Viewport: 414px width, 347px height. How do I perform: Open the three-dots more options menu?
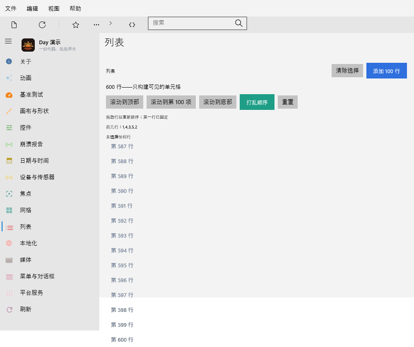pyautogui.click(x=96, y=25)
